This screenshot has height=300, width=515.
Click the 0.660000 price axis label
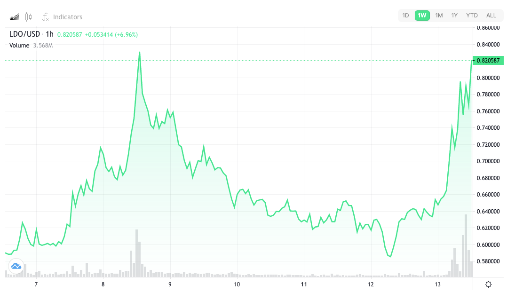pos(488,195)
